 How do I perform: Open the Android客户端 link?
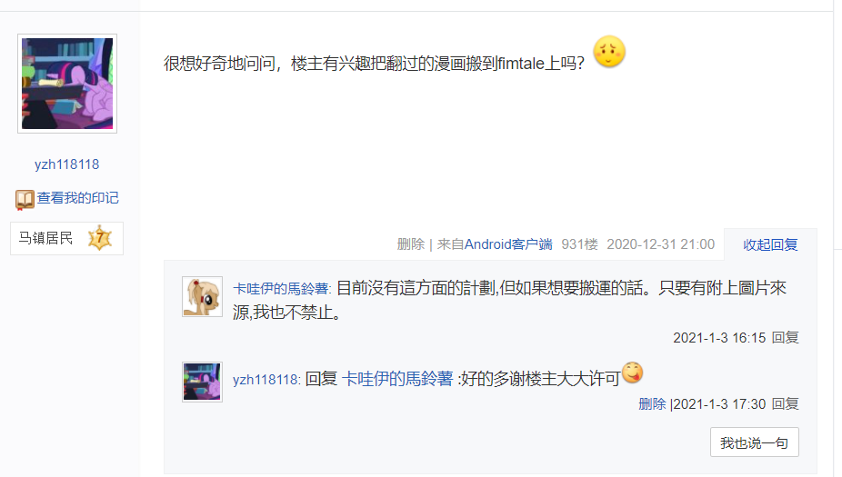(508, 244)
